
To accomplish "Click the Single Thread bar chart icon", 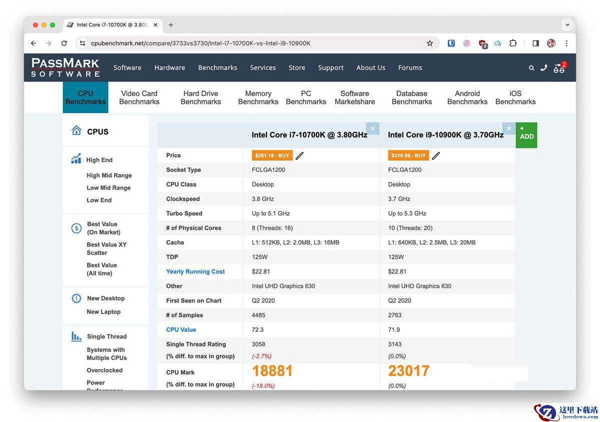I will [76, 336].
